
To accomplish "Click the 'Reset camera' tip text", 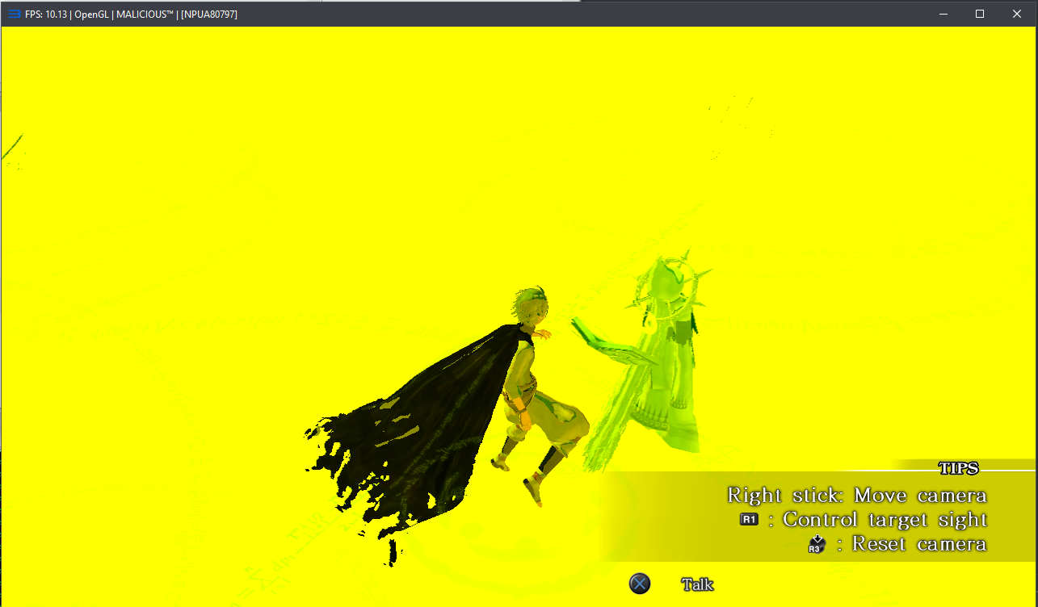I will pos(919,544).
